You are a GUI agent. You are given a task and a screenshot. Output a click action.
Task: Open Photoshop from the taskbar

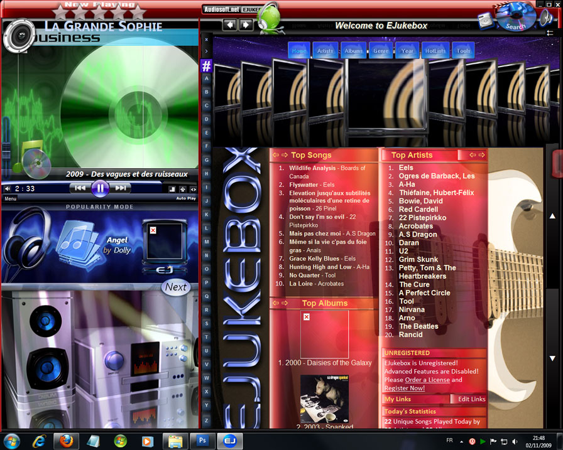202,441
